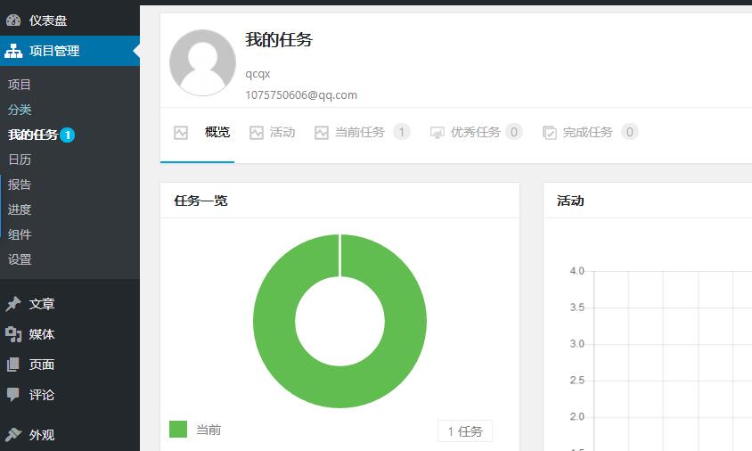
Task: Click the 任务一览 panel heading
Action: point(201,201)
